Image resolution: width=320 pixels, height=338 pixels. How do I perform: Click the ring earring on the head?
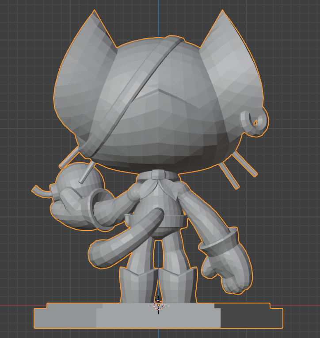tap(254, 122)
